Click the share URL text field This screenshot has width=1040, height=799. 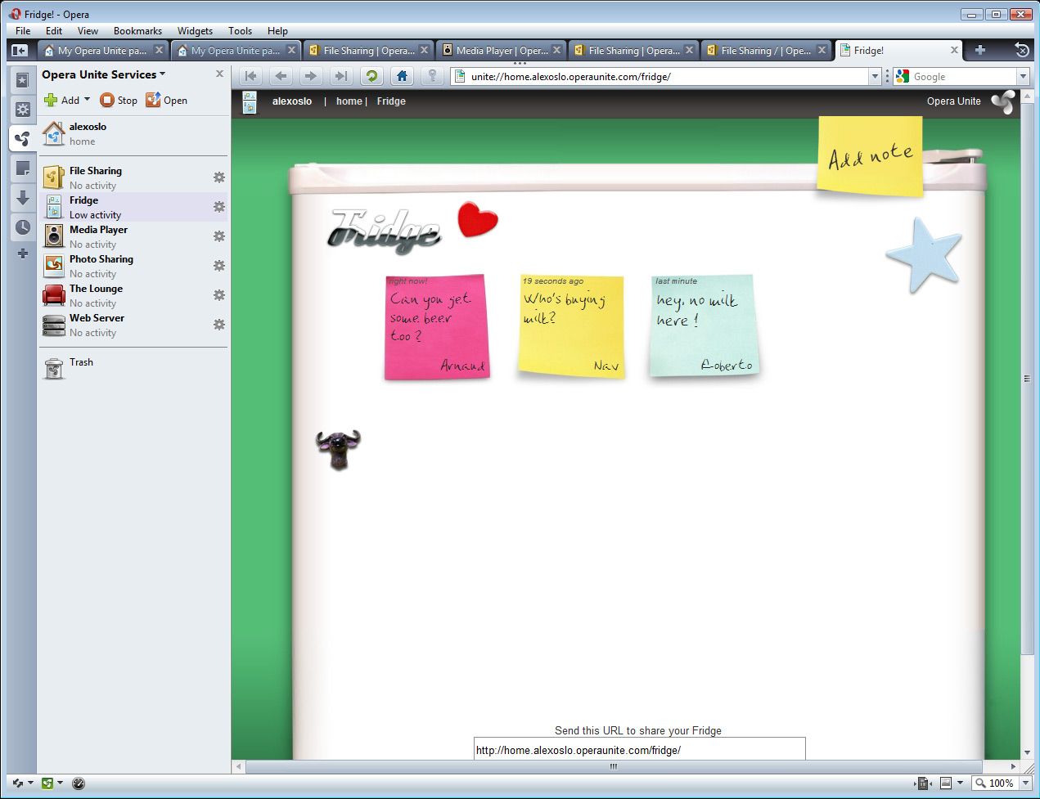(639, 750)
